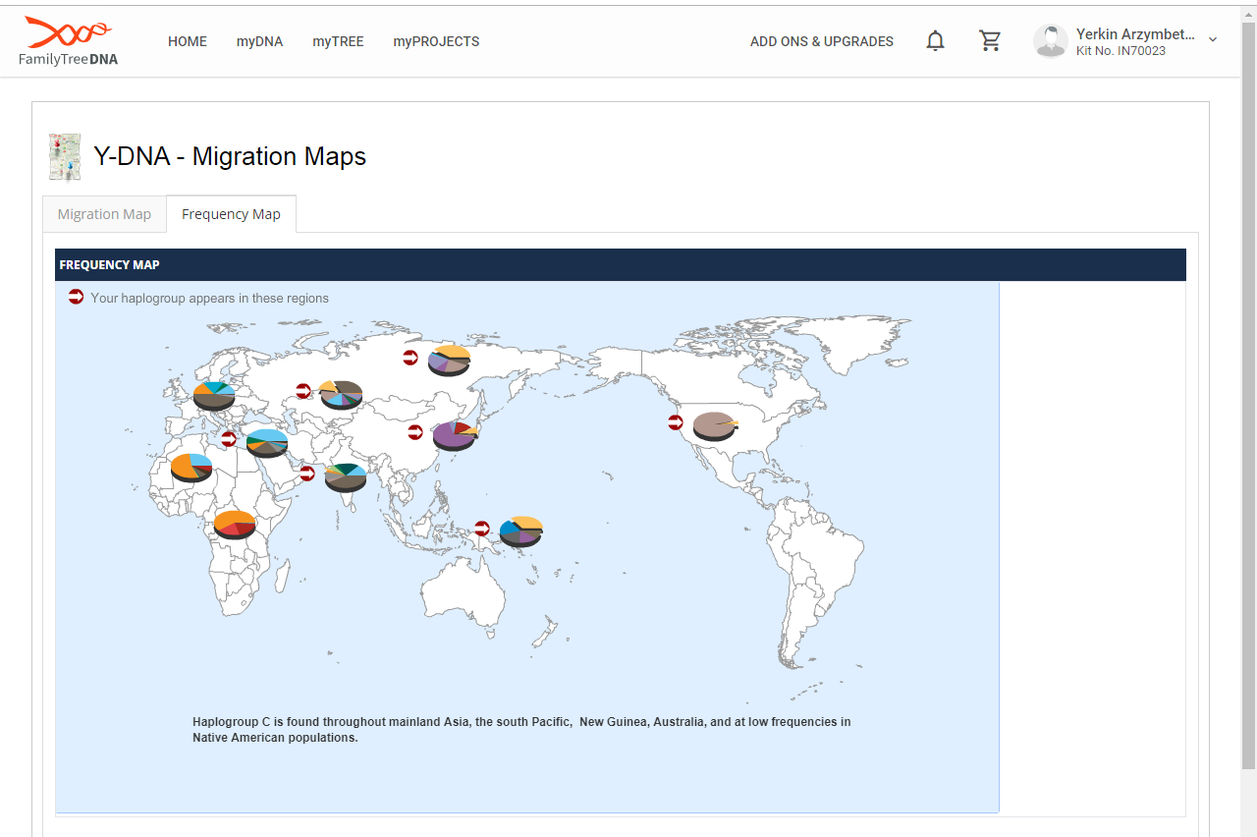Click the Central Africa frequency pie chart

click(235, 525)
